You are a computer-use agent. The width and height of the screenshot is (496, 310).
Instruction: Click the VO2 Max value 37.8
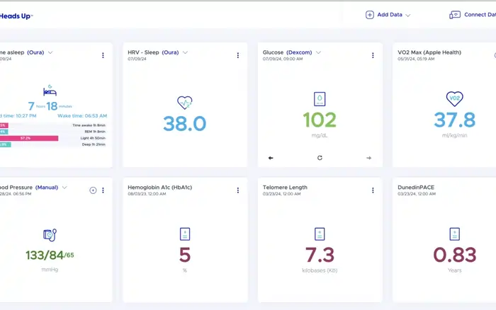455,120
